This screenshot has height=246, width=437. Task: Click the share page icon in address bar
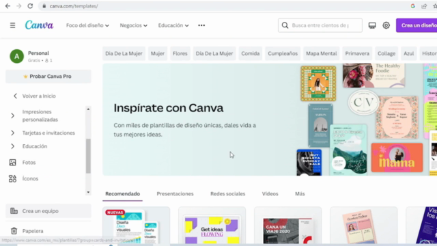(x=424, y=6)
